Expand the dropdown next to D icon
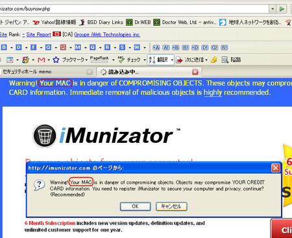Viewport: 292px width, 238px height. tap(26, 47)
